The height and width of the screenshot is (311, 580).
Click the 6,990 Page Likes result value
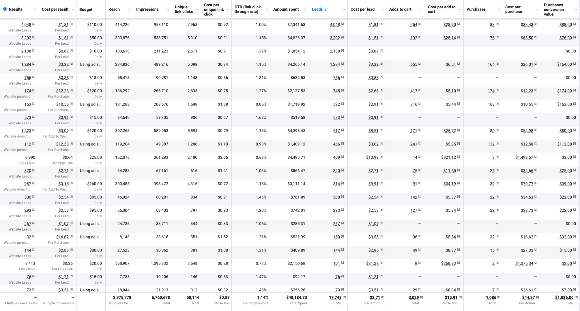tap(30, 157)
